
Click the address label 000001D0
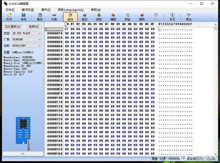55,154
